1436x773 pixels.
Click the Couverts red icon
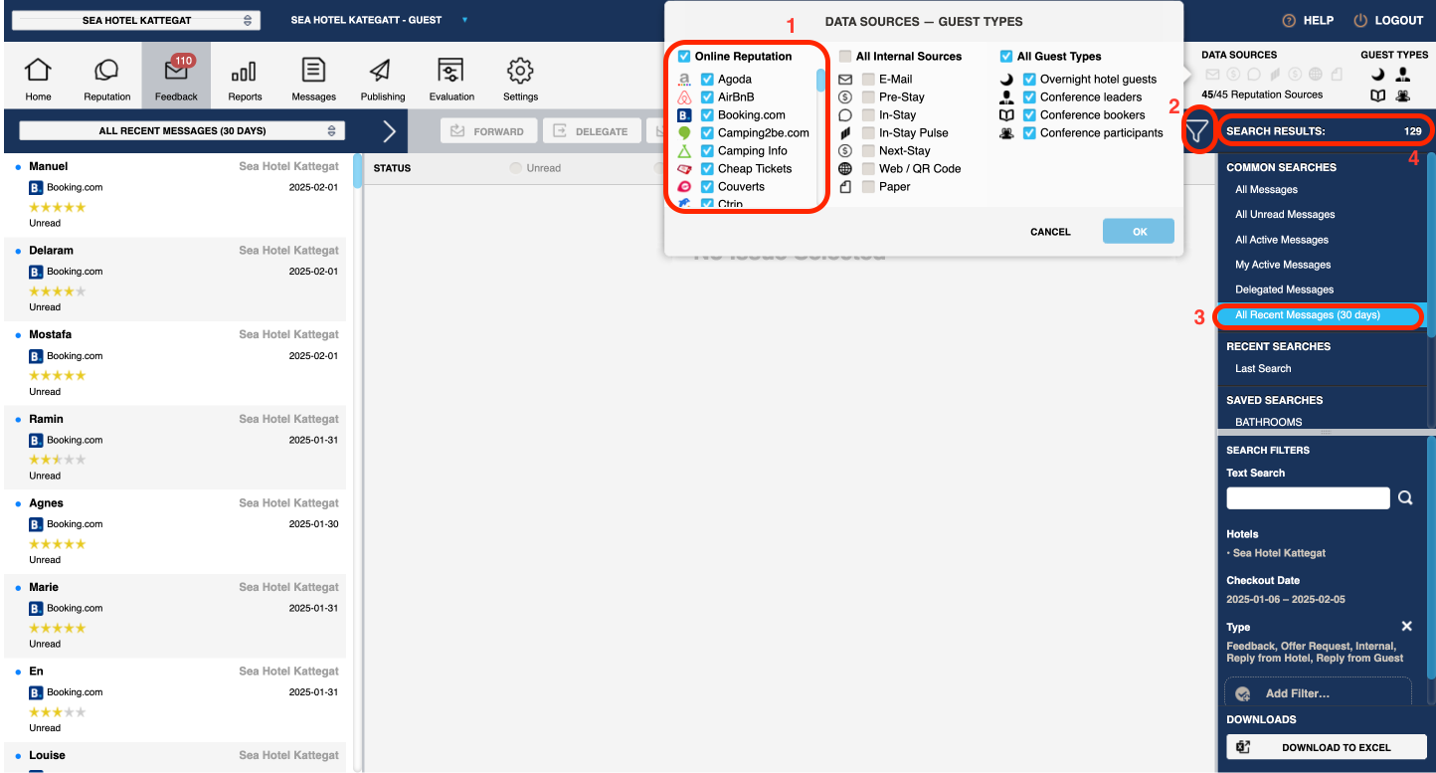tap(684, 187)
